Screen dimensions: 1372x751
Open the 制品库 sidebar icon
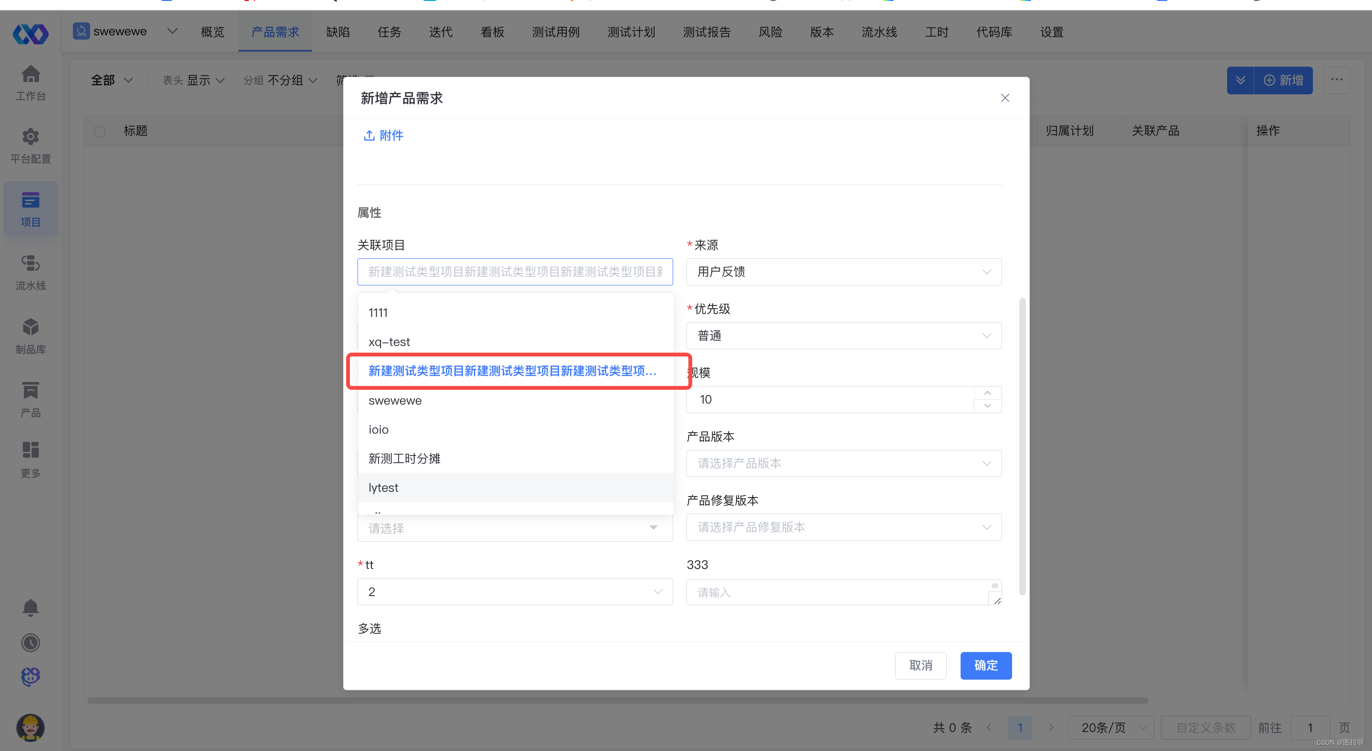31,335
